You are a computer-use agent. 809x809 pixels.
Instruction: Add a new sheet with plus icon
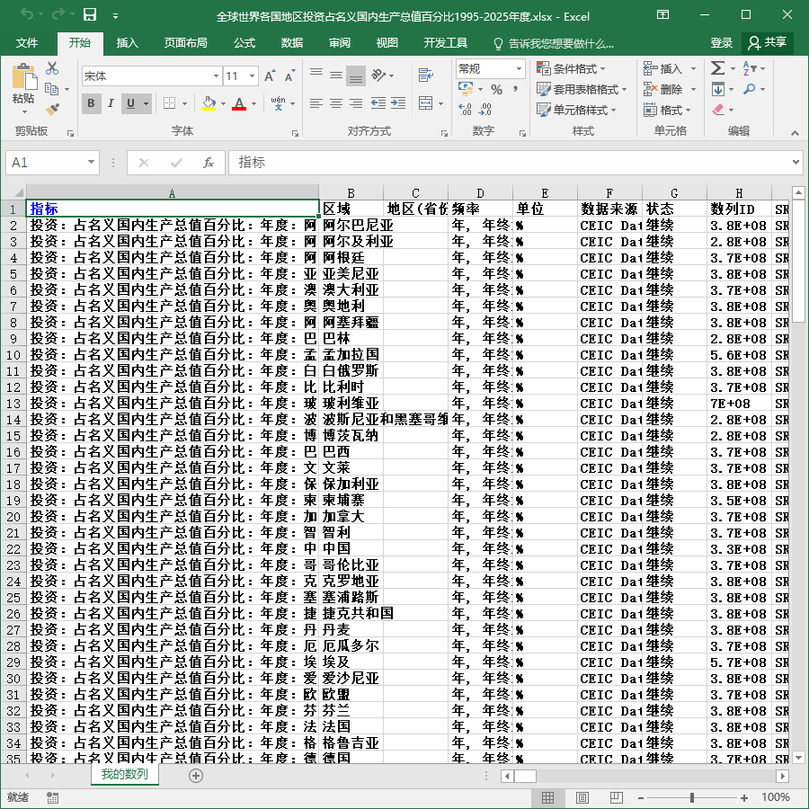click(196, 776)
